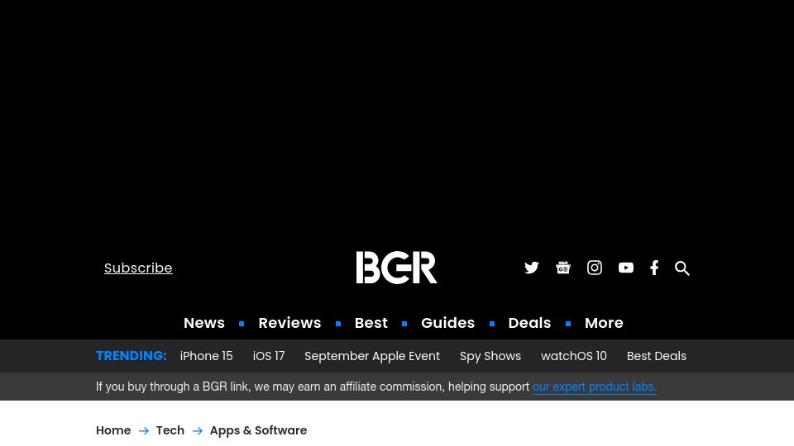
Task: Open BGR's Twitter profile icon
Action: point(531,268)
